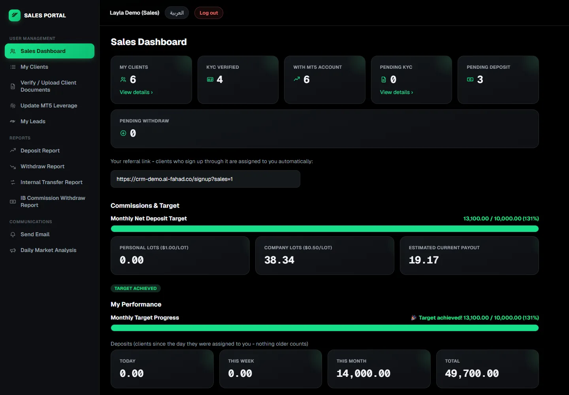This screenshot has width=569, height=395.
Task: Click the Update MT5 Leverage gear icon
Action: pyautogui.click(x=13, y=105)
